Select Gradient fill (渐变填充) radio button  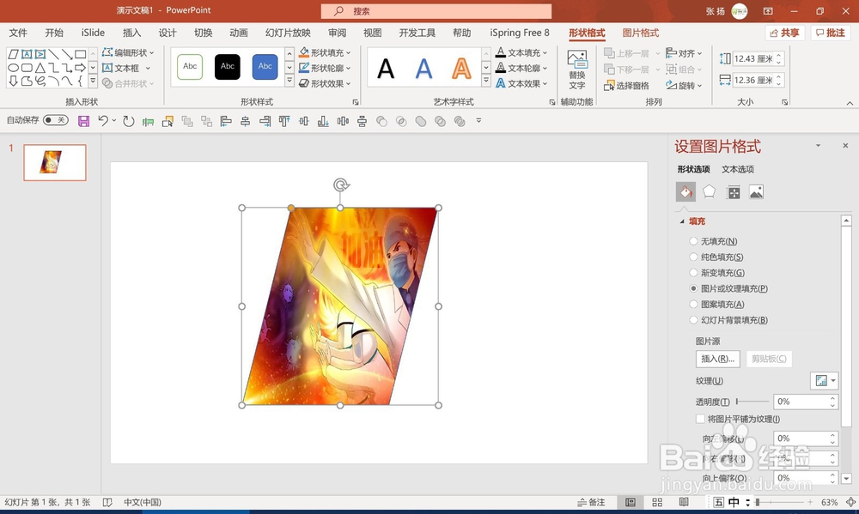693,273
